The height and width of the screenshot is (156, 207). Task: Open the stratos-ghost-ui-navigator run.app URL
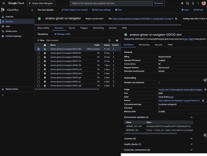click(142, 19)
